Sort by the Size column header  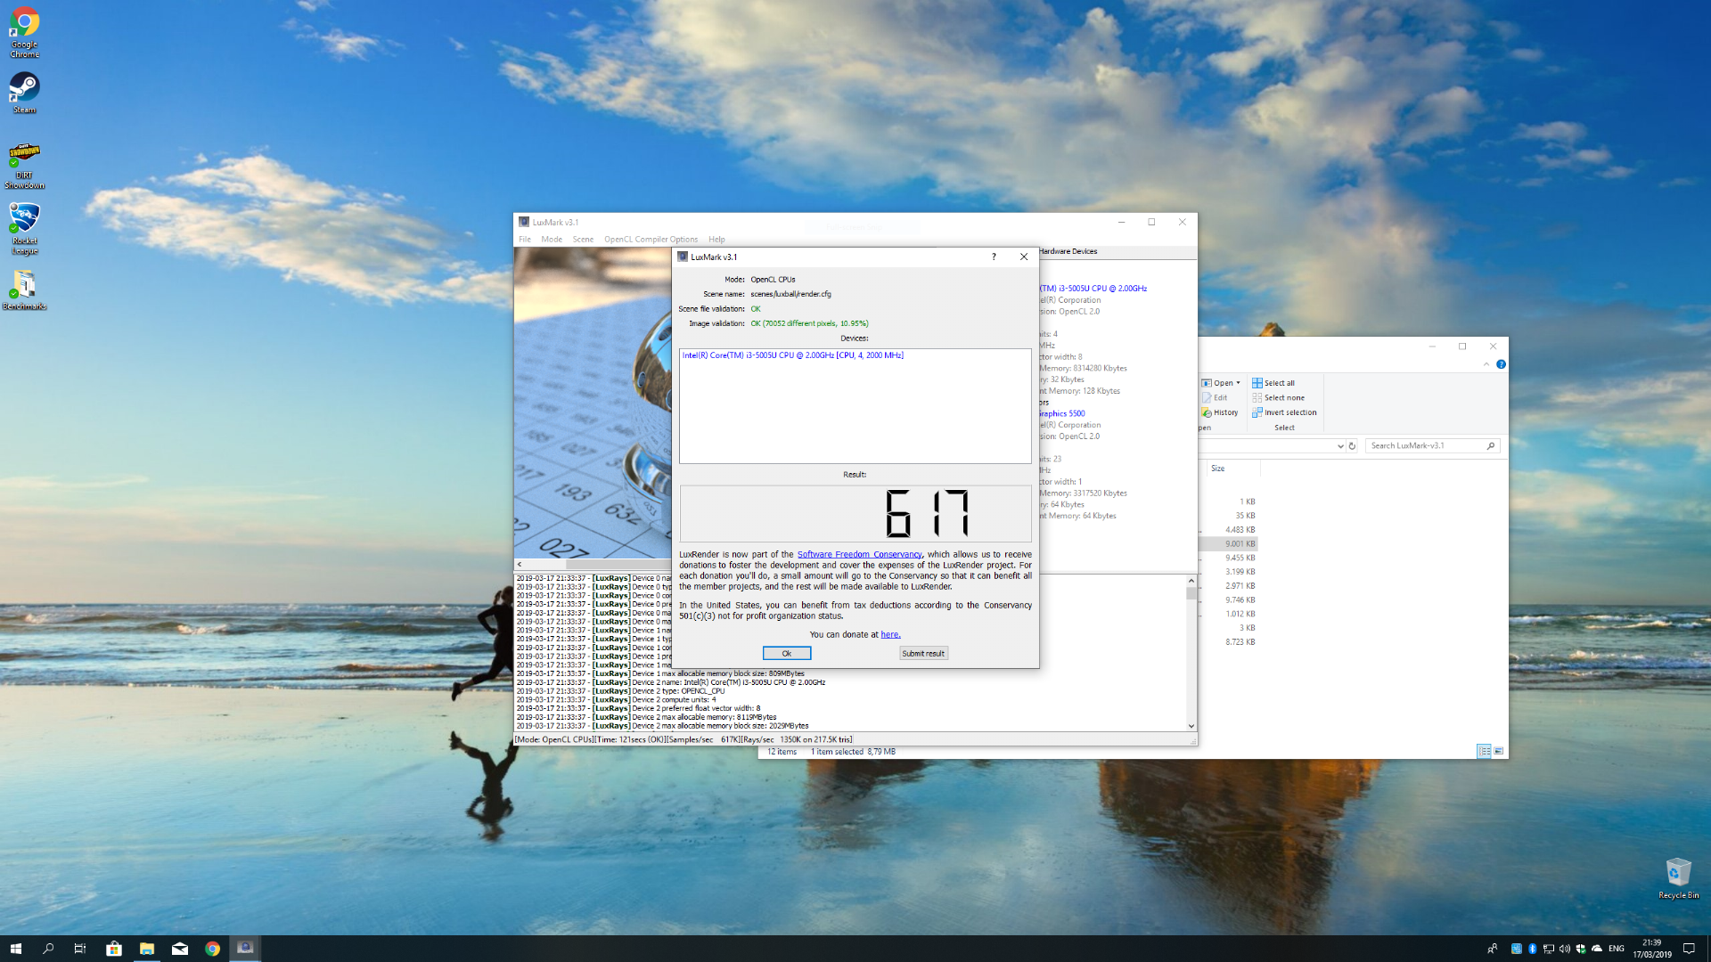click(1232, 469)
